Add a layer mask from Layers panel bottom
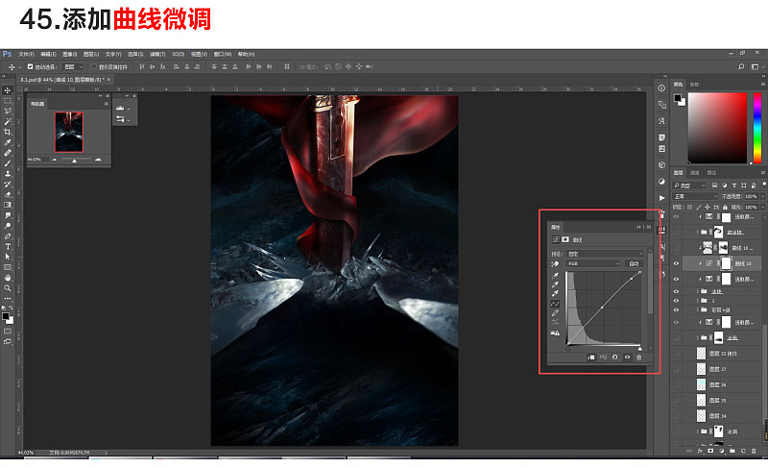 point(710,451)
